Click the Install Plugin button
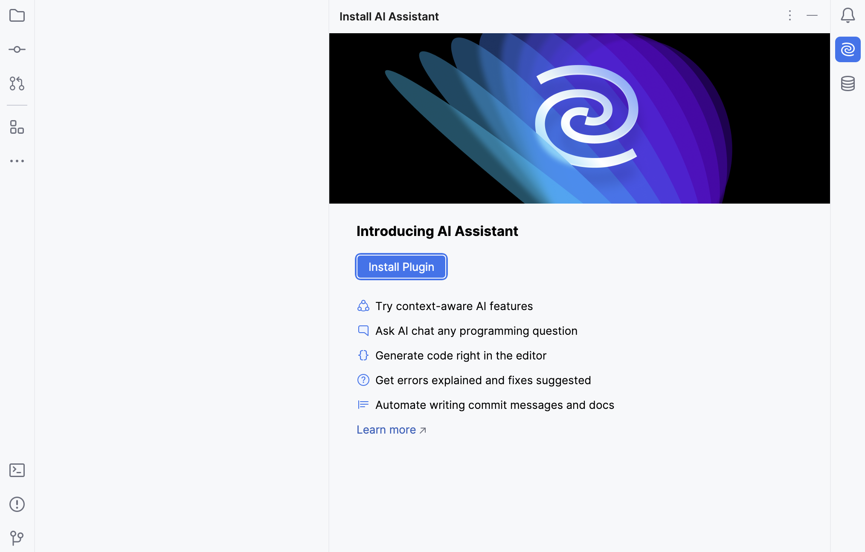 [402, 266]
